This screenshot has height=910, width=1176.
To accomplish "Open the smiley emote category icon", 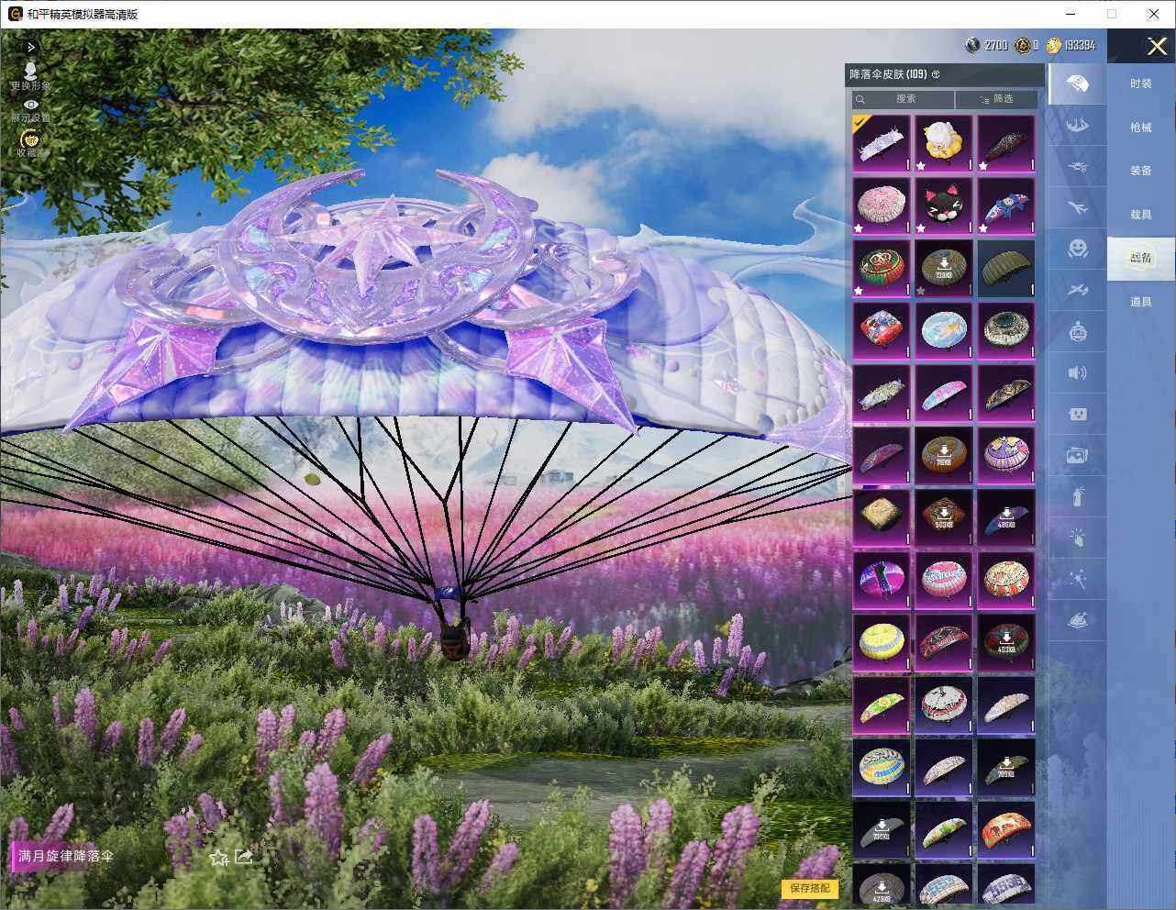I will 1077,248.
